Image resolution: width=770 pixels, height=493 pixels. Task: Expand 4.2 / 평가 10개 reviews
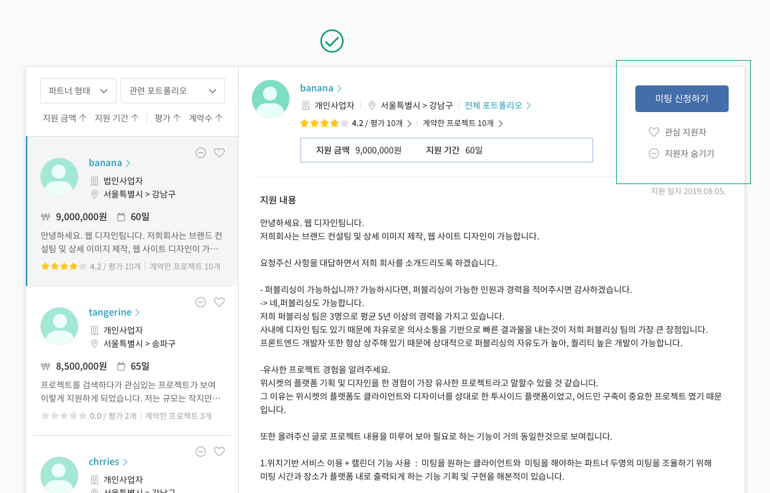pos(381,123)
